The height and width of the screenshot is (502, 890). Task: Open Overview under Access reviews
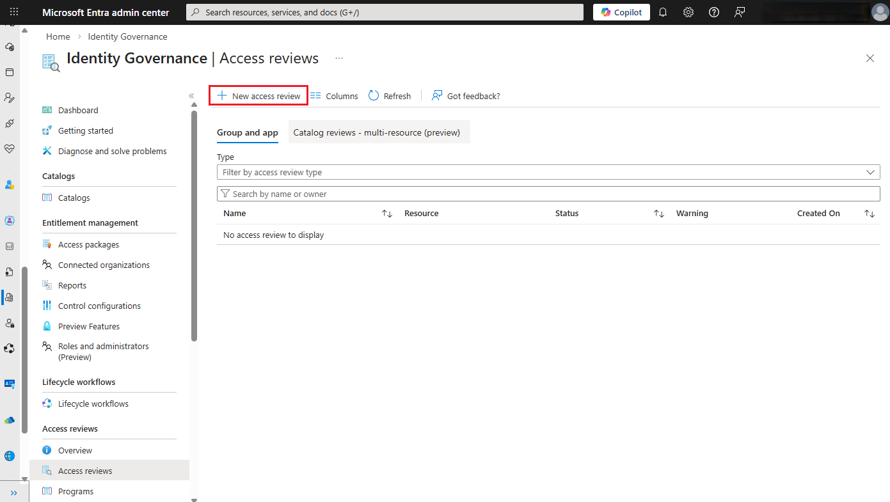pos(75,450)
